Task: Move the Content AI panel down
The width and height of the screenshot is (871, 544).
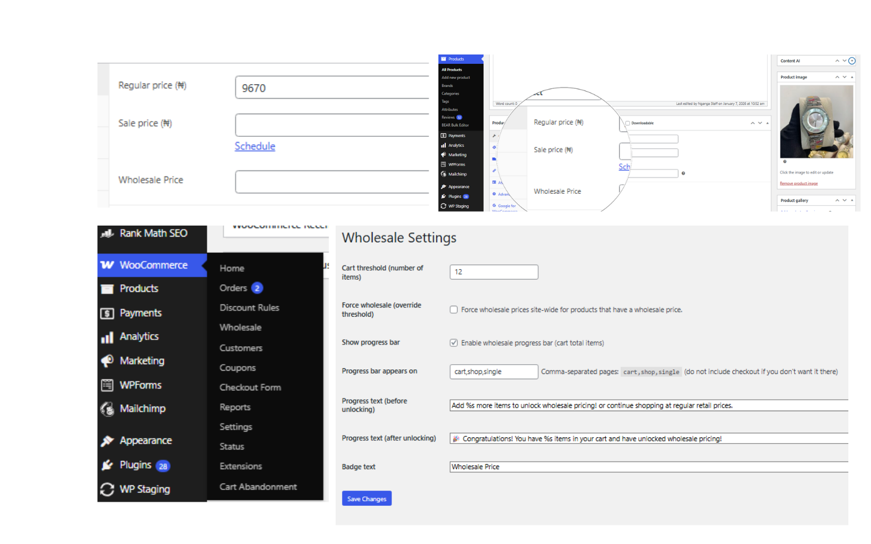Action: click(x=844, y=61)
